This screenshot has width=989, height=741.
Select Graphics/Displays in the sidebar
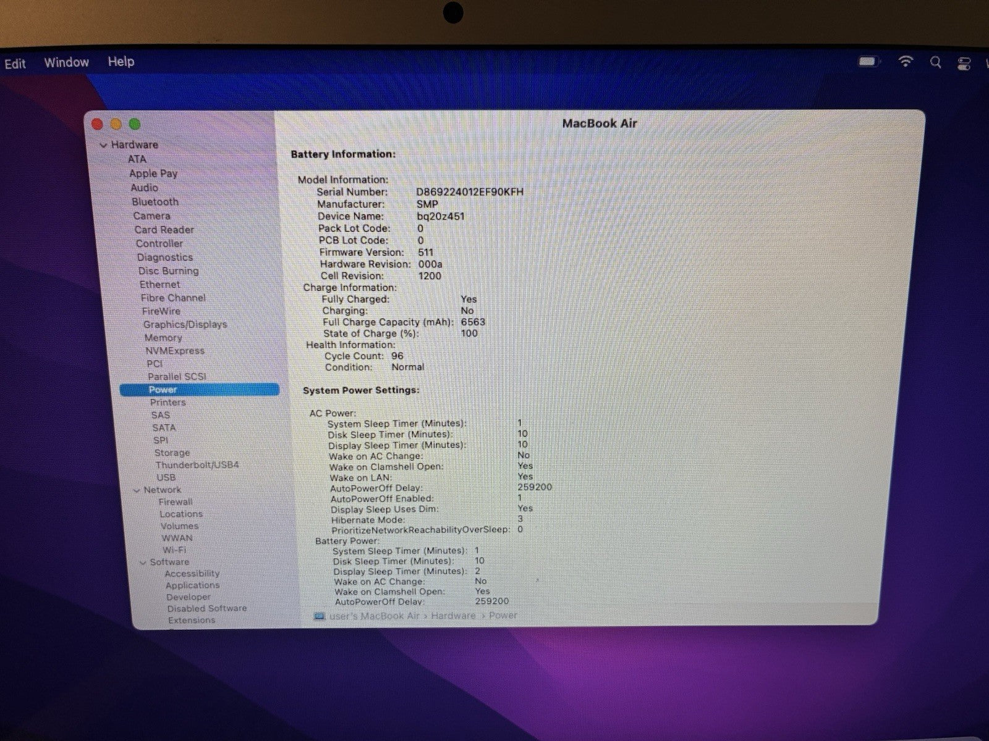pyautogui.click(x=185, y=324)
